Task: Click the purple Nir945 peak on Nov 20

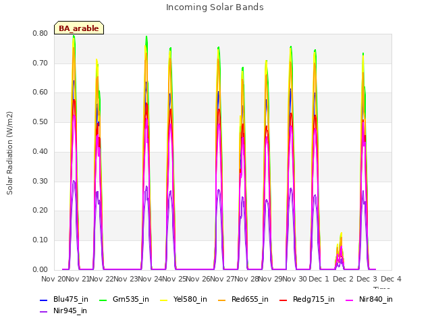Action: click(x=74, y=182)
